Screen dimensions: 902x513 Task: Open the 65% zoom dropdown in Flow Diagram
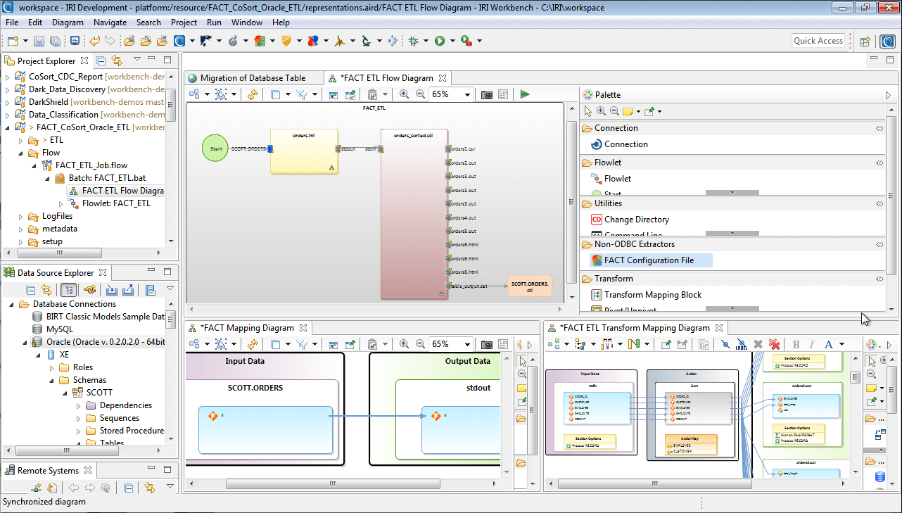(x=467, y=94)
